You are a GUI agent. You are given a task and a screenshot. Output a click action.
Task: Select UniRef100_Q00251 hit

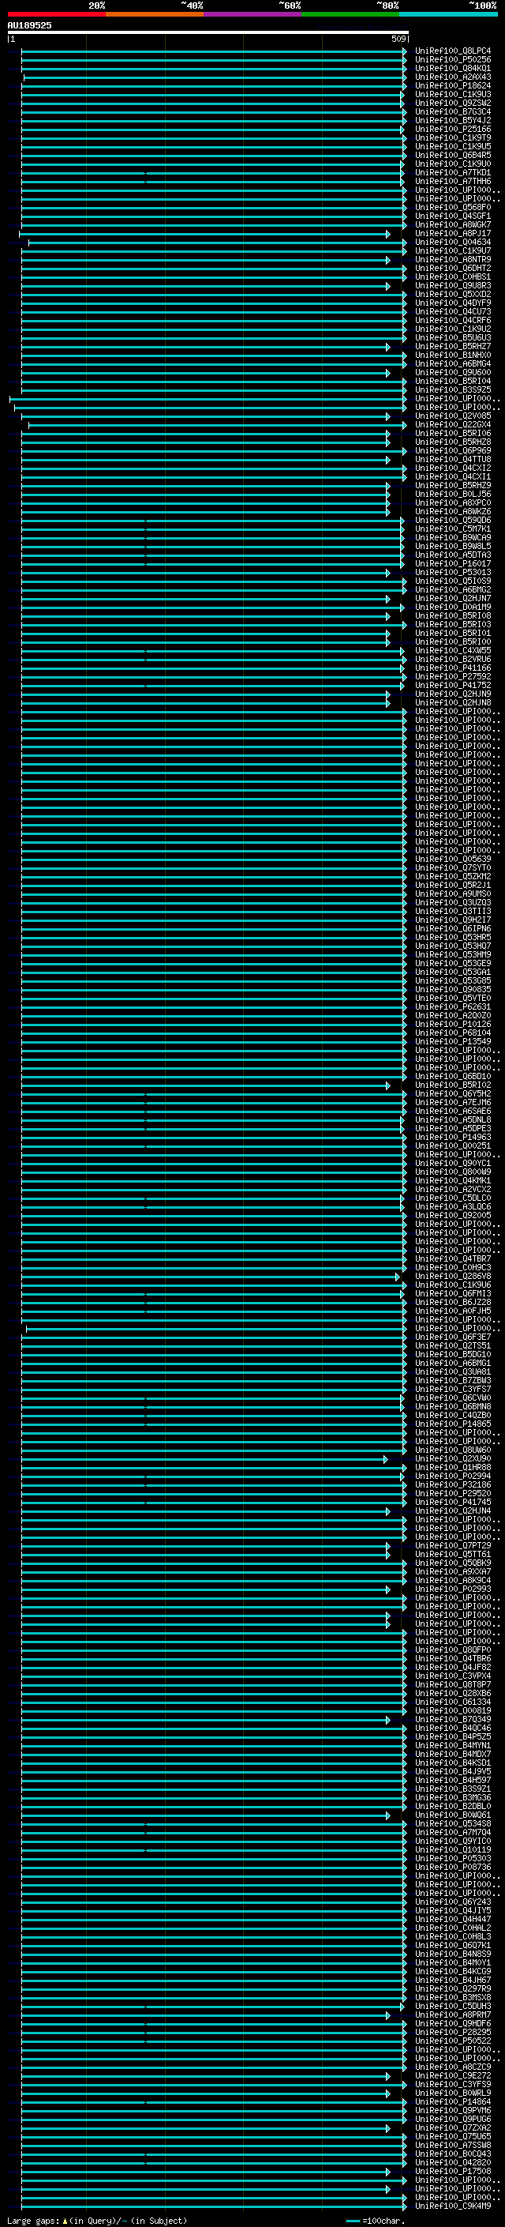(x=452, y=1146)
